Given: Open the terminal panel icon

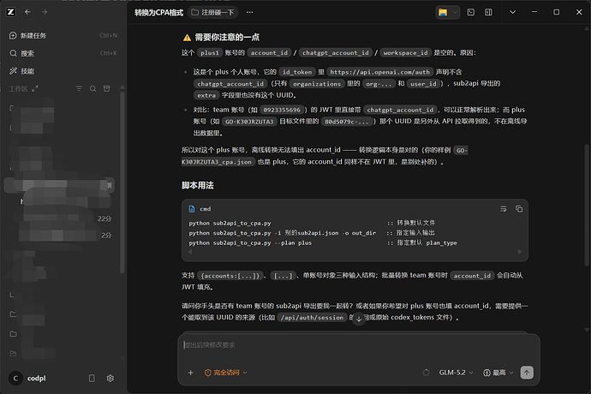Looking at the screenshot, I should [471, 13].
